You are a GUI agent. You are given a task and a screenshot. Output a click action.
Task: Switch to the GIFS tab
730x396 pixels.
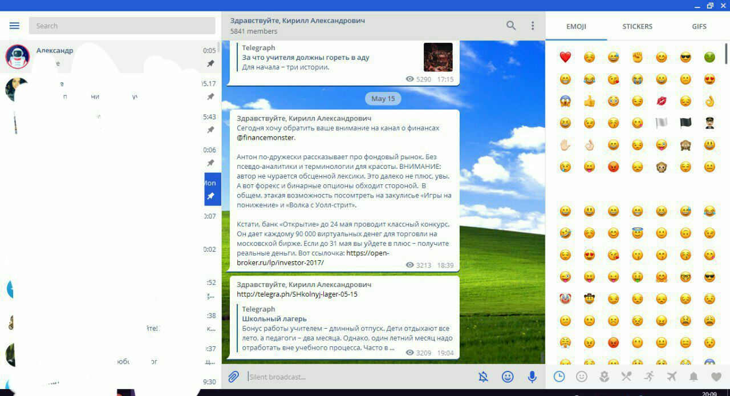[x=699, y=26]
